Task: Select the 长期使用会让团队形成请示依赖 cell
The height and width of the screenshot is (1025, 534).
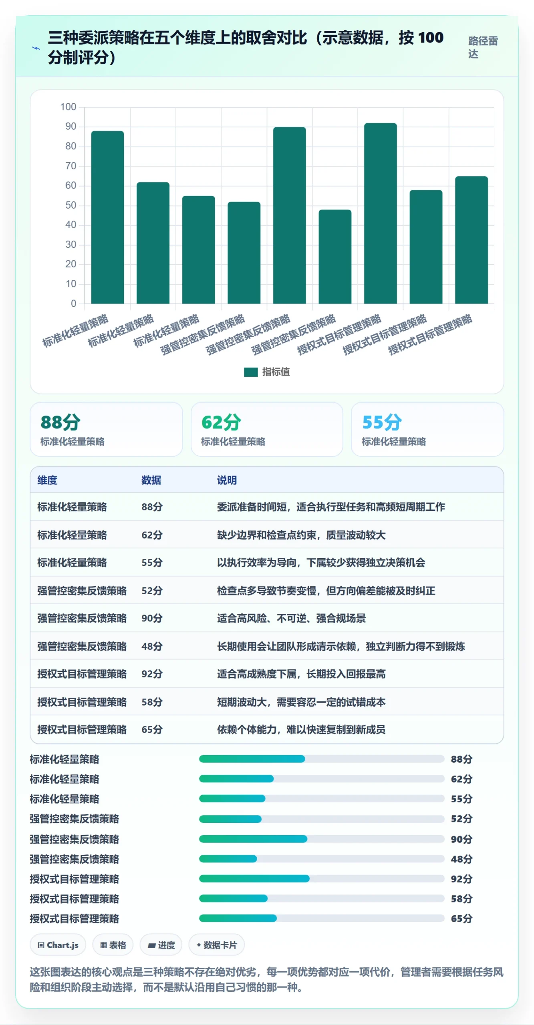Action: click(x=341, y=646)
